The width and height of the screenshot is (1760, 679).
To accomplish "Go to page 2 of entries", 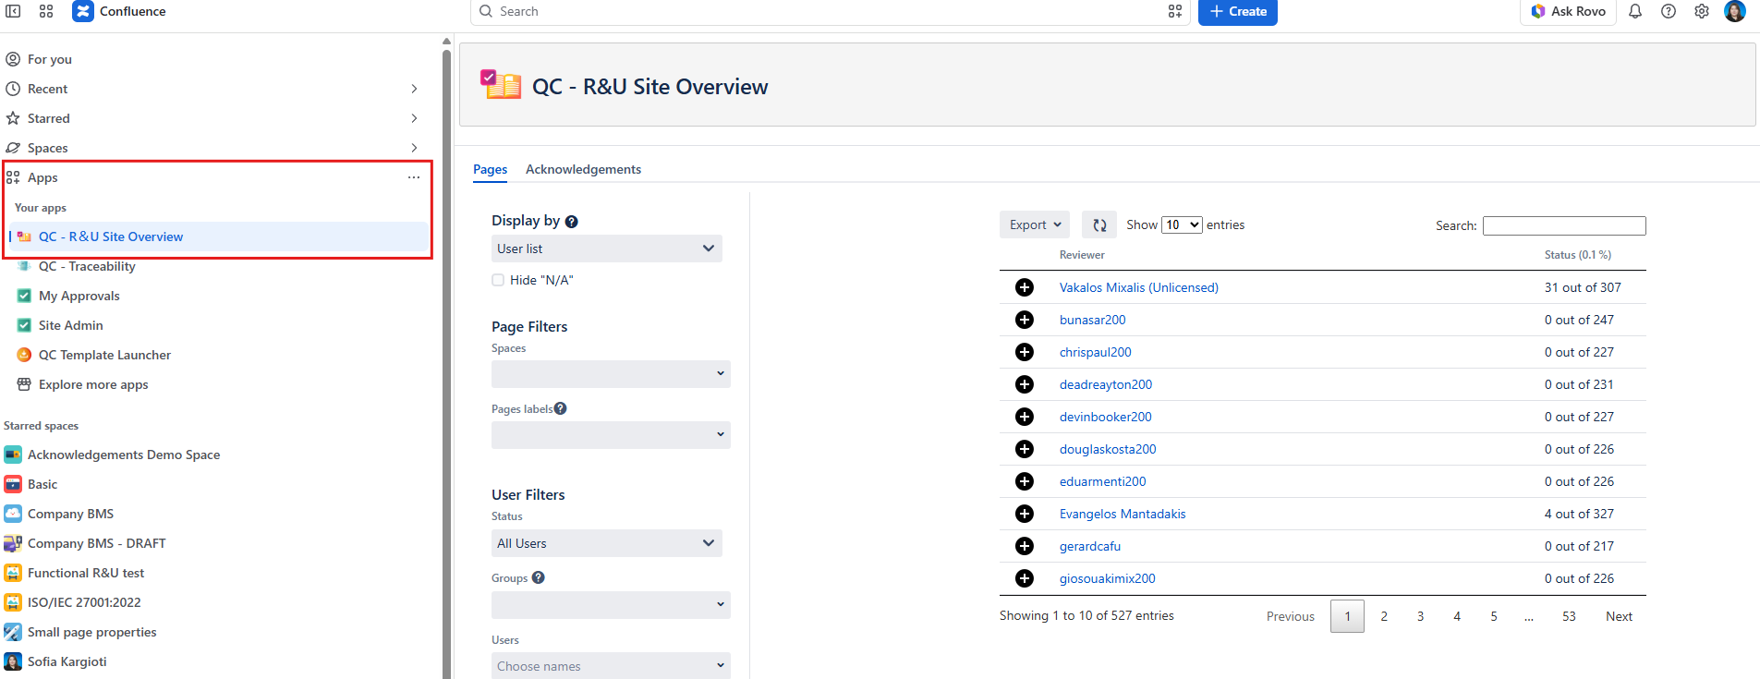I will 1384,616.
